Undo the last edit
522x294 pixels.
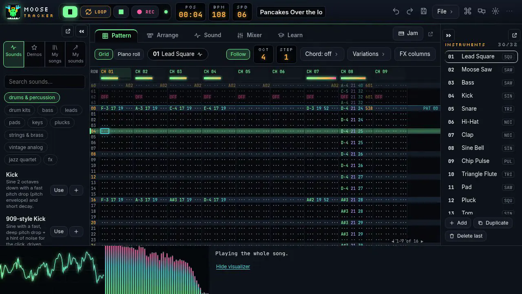click(396, 11)
